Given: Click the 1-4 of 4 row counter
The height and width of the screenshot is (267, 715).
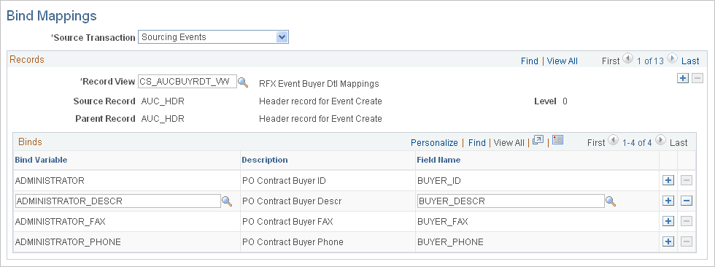Looking at the screenshot, I should (x=637, y=142).
